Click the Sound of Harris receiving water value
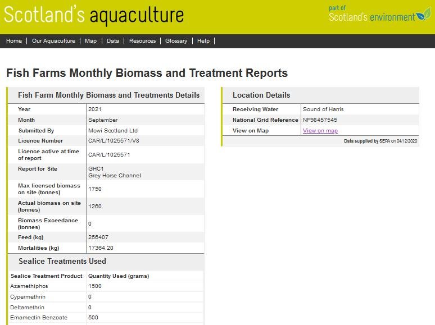The image size is (435, 325). coord(323,109)
